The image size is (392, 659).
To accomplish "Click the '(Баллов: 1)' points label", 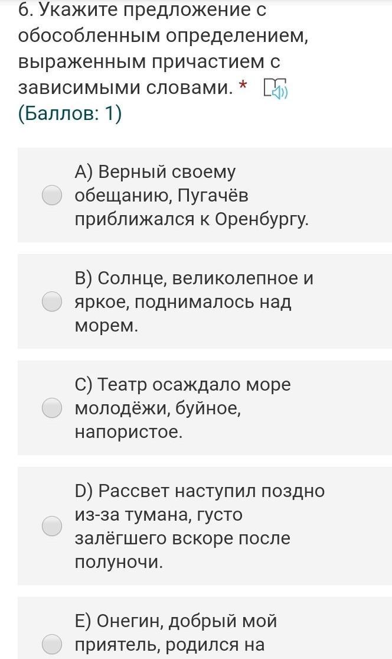I will pyautogui.click(x=70, y=113).
